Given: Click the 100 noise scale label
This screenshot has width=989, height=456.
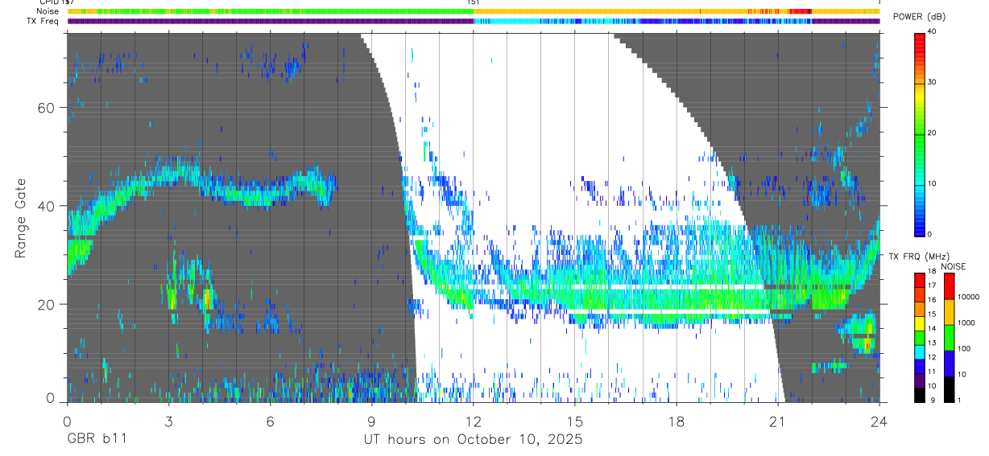Looking at the screenshot, I should click(x=964, y=349).
